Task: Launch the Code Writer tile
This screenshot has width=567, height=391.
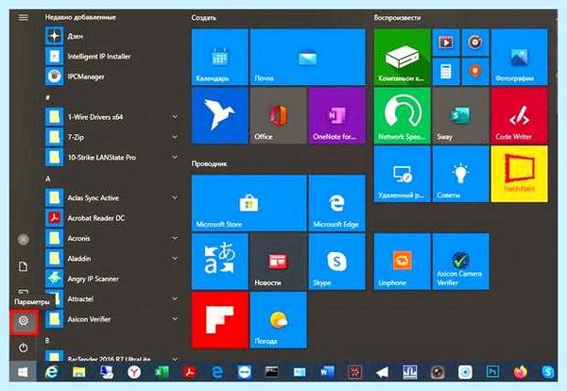Action: point(519,115)
